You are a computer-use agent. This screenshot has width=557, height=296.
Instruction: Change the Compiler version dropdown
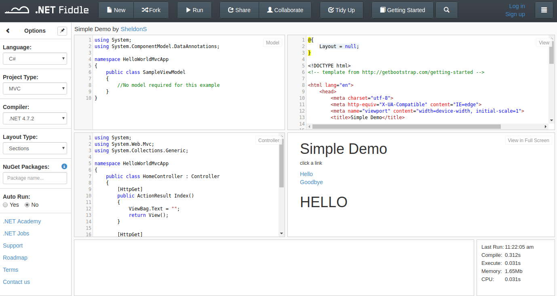(x=35, y=118)
